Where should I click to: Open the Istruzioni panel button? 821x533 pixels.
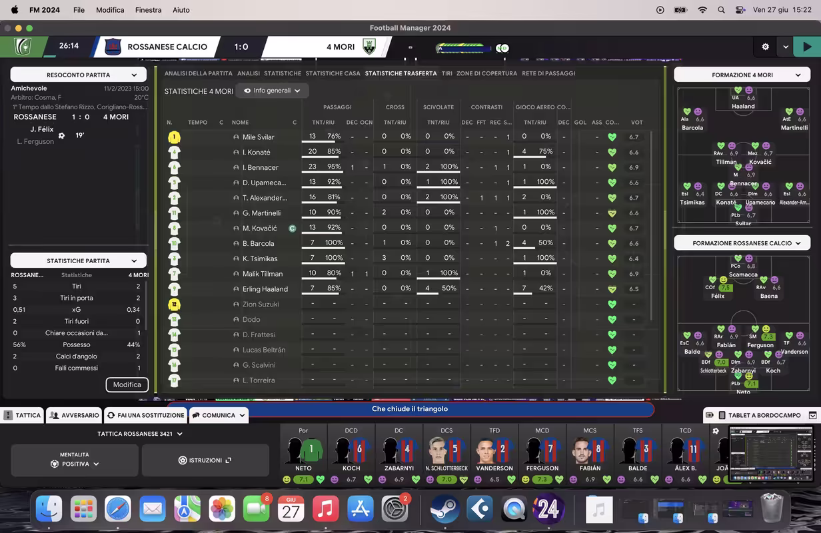[x=205, y=460]
